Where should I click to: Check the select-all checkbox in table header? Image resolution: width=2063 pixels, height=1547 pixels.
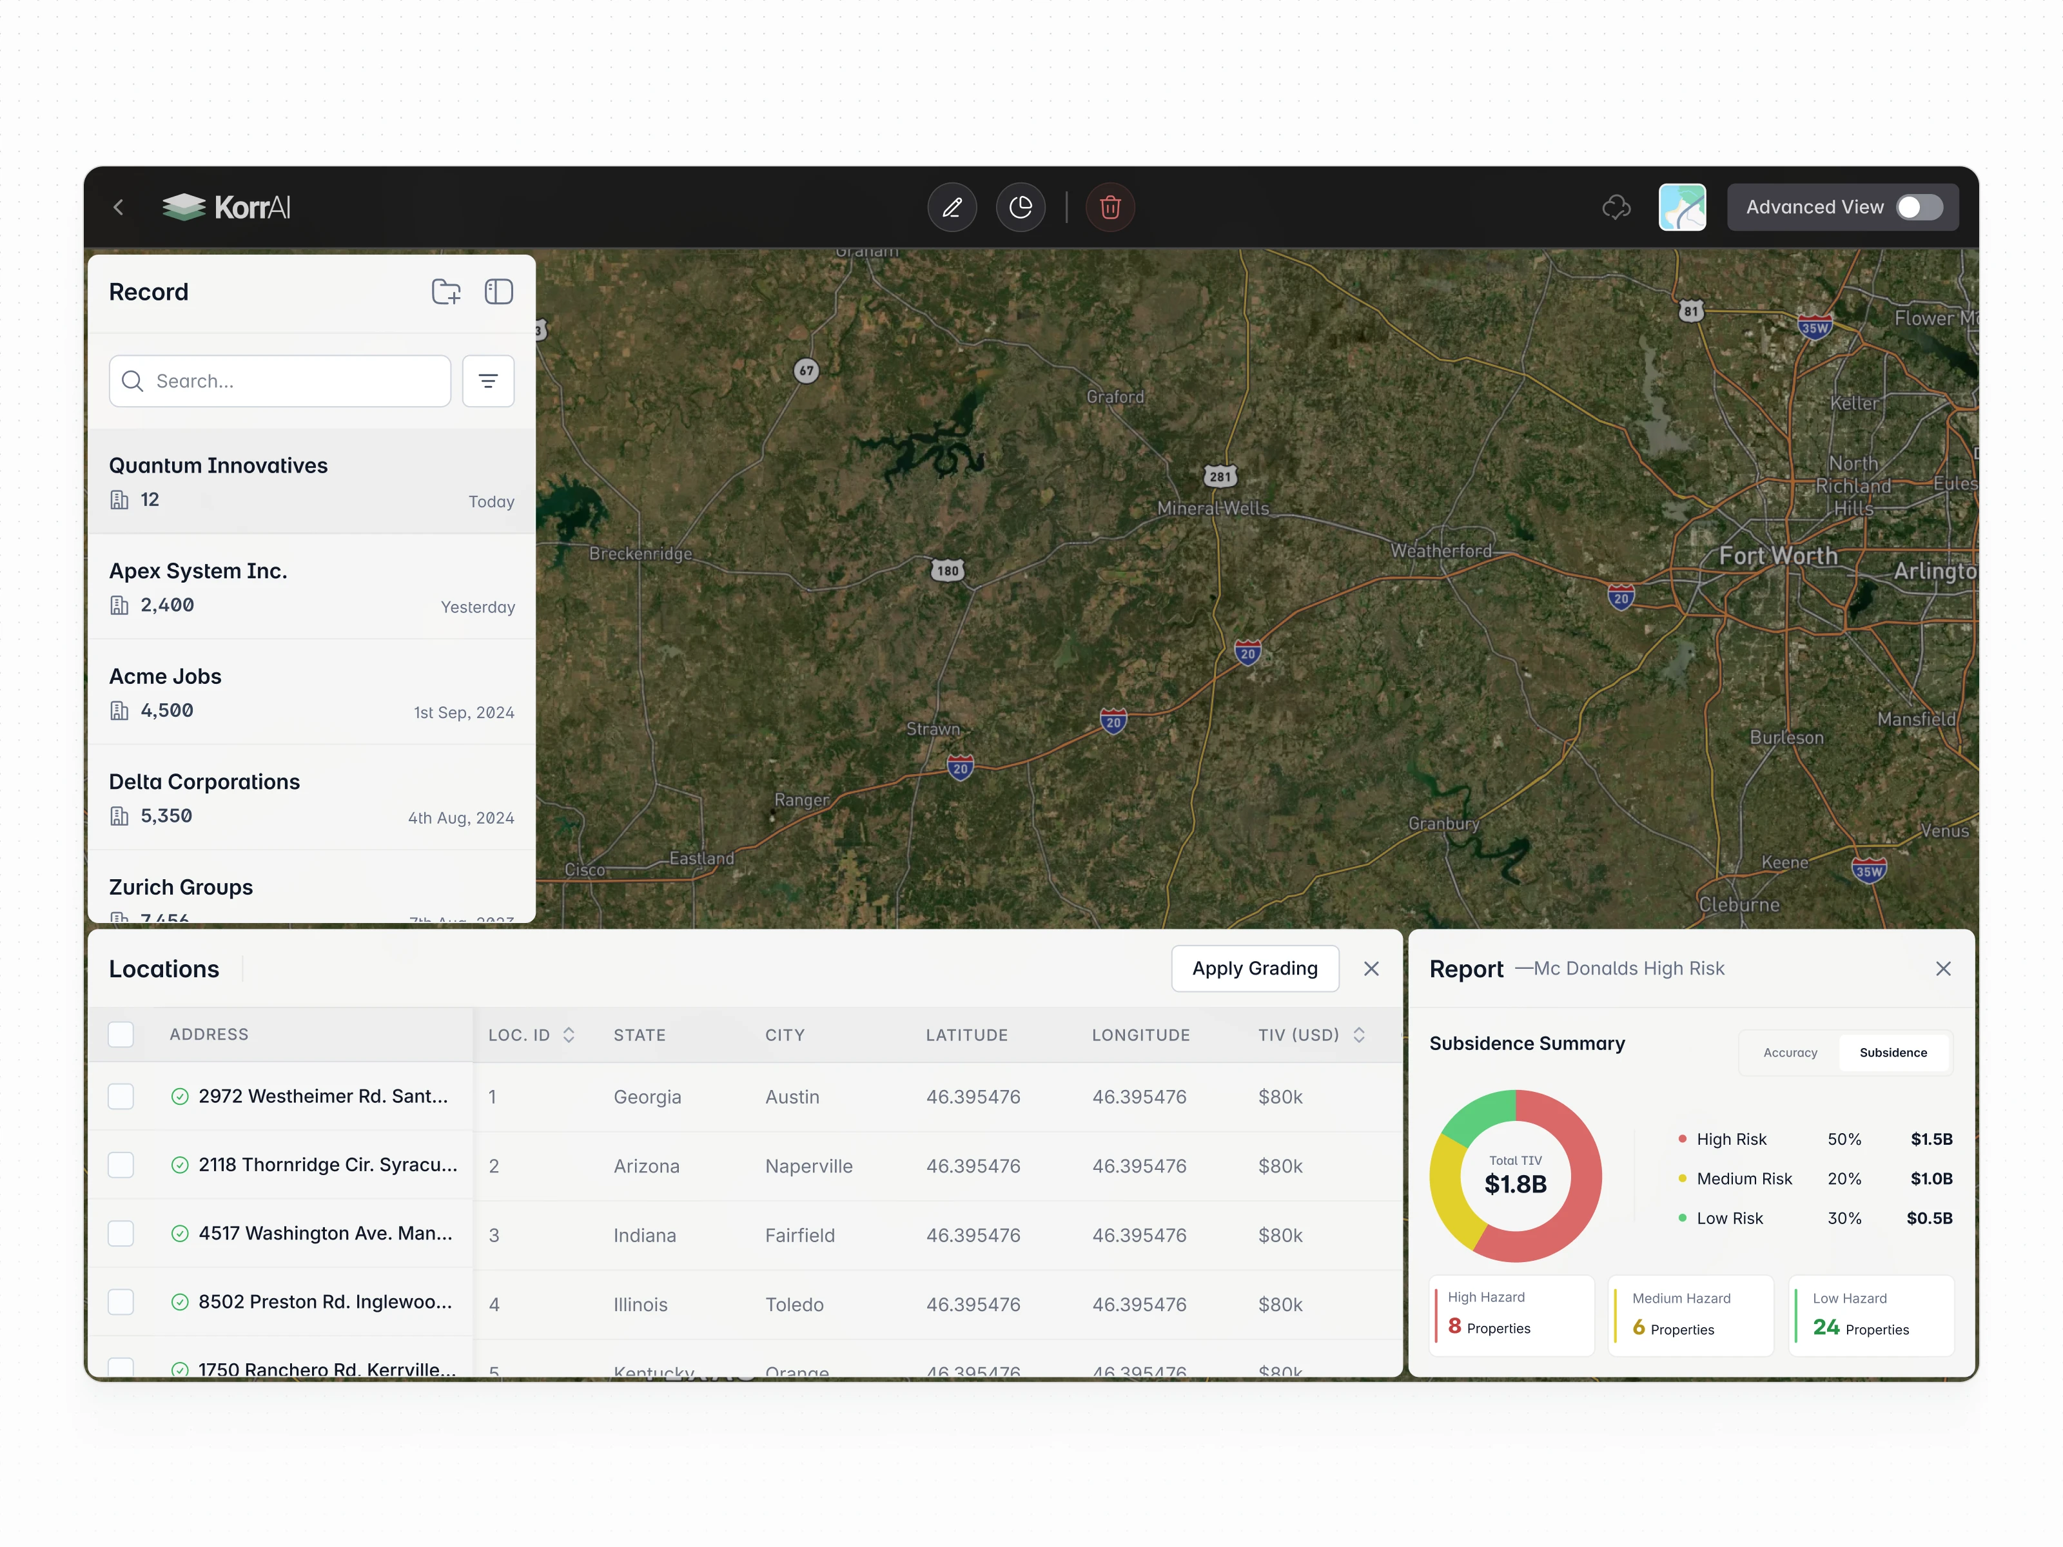tap(121, 1034)
